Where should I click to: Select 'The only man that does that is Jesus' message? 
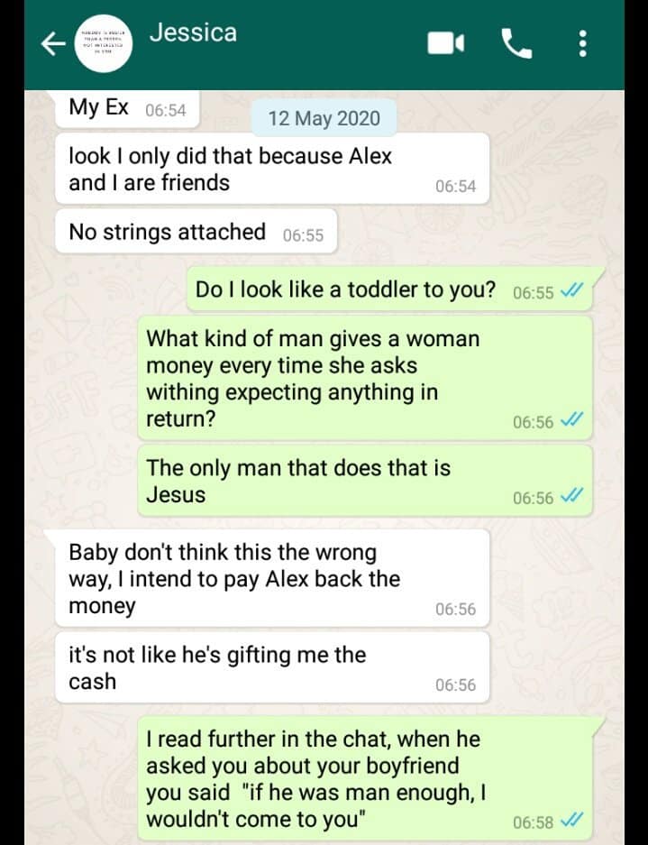365,481
